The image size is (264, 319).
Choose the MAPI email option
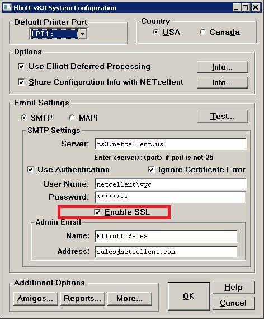(x=72, y=118)
